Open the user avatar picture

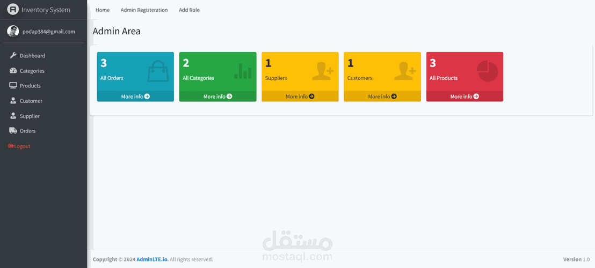(13, 32)
